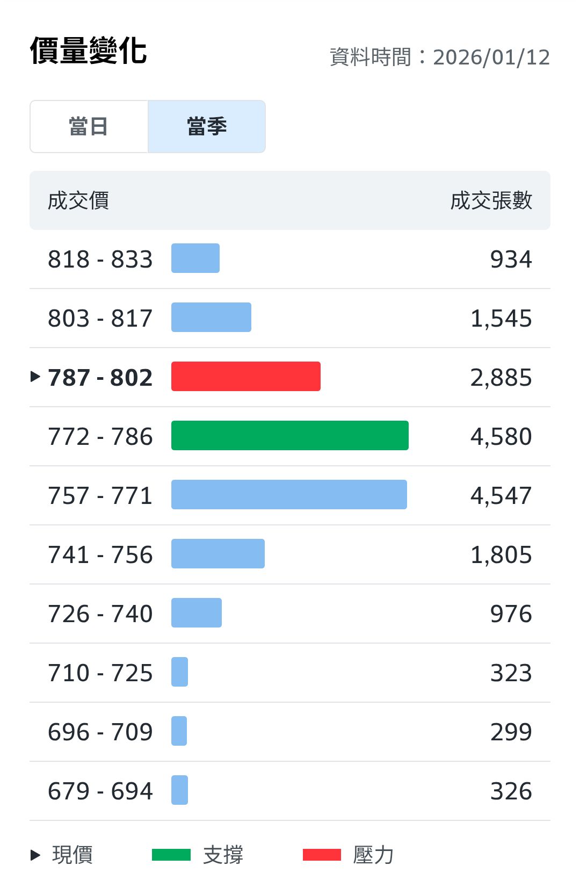Viewport: 580px width, 887px height.
Task: Click the volume value 4,580
Action: pyautogui.click(x=501, y=436)
